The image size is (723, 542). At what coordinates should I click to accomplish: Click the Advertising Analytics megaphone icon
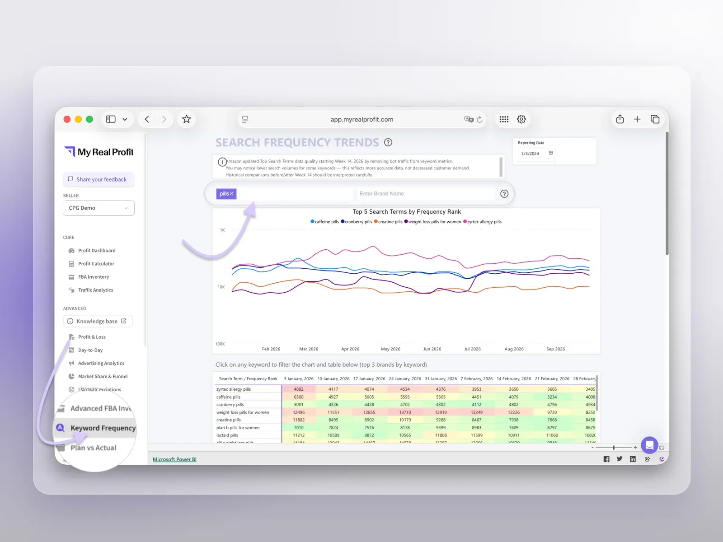[71, 363]
